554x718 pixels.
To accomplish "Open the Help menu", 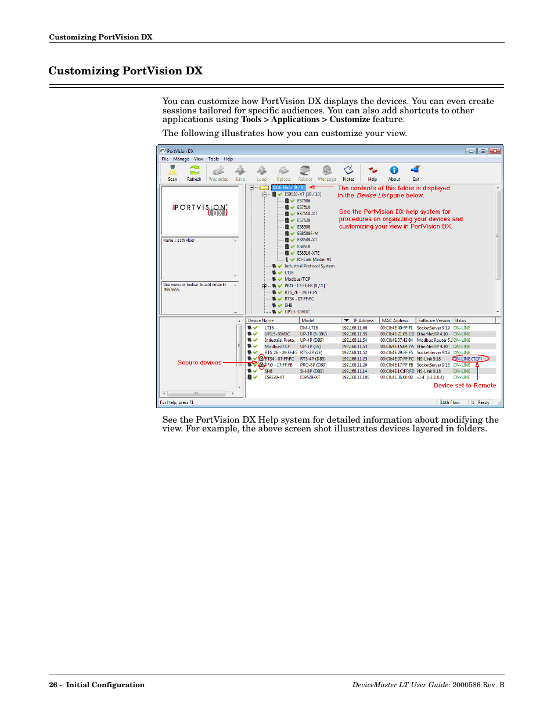I will pos(228,159).
